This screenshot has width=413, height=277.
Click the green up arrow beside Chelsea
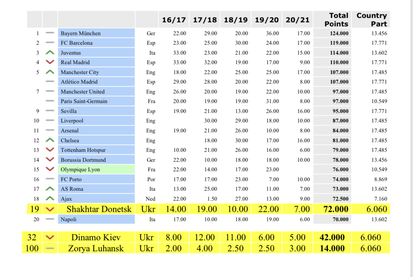point(50,140)
